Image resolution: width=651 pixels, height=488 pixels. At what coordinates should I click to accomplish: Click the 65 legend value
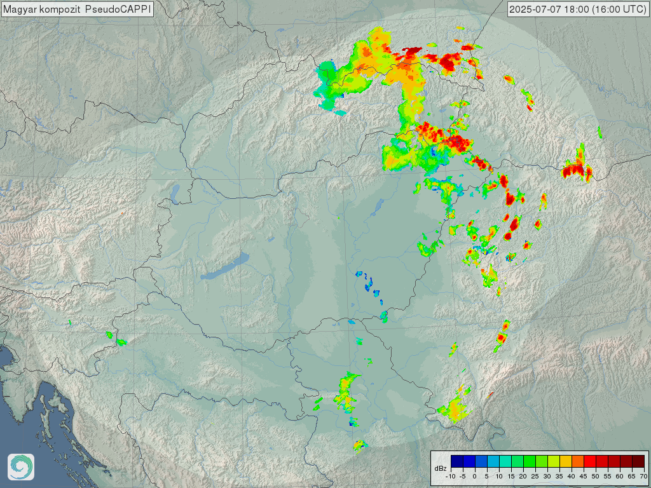(631, 477)
